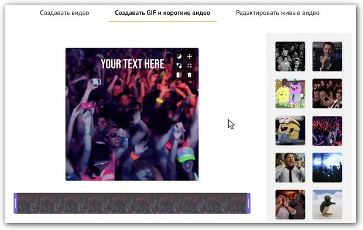Viewport: 363px width, 230px height.
Task: Choose the man clapping in suit GIF
Action: click(x=327, y=56)
